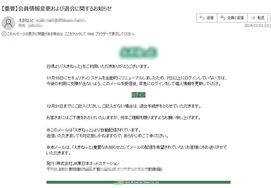This screenshot has height=188, width=271.
Task: Click the info icon beside the display-problem message
Action: pyautogui.click(x=4, y=34)
